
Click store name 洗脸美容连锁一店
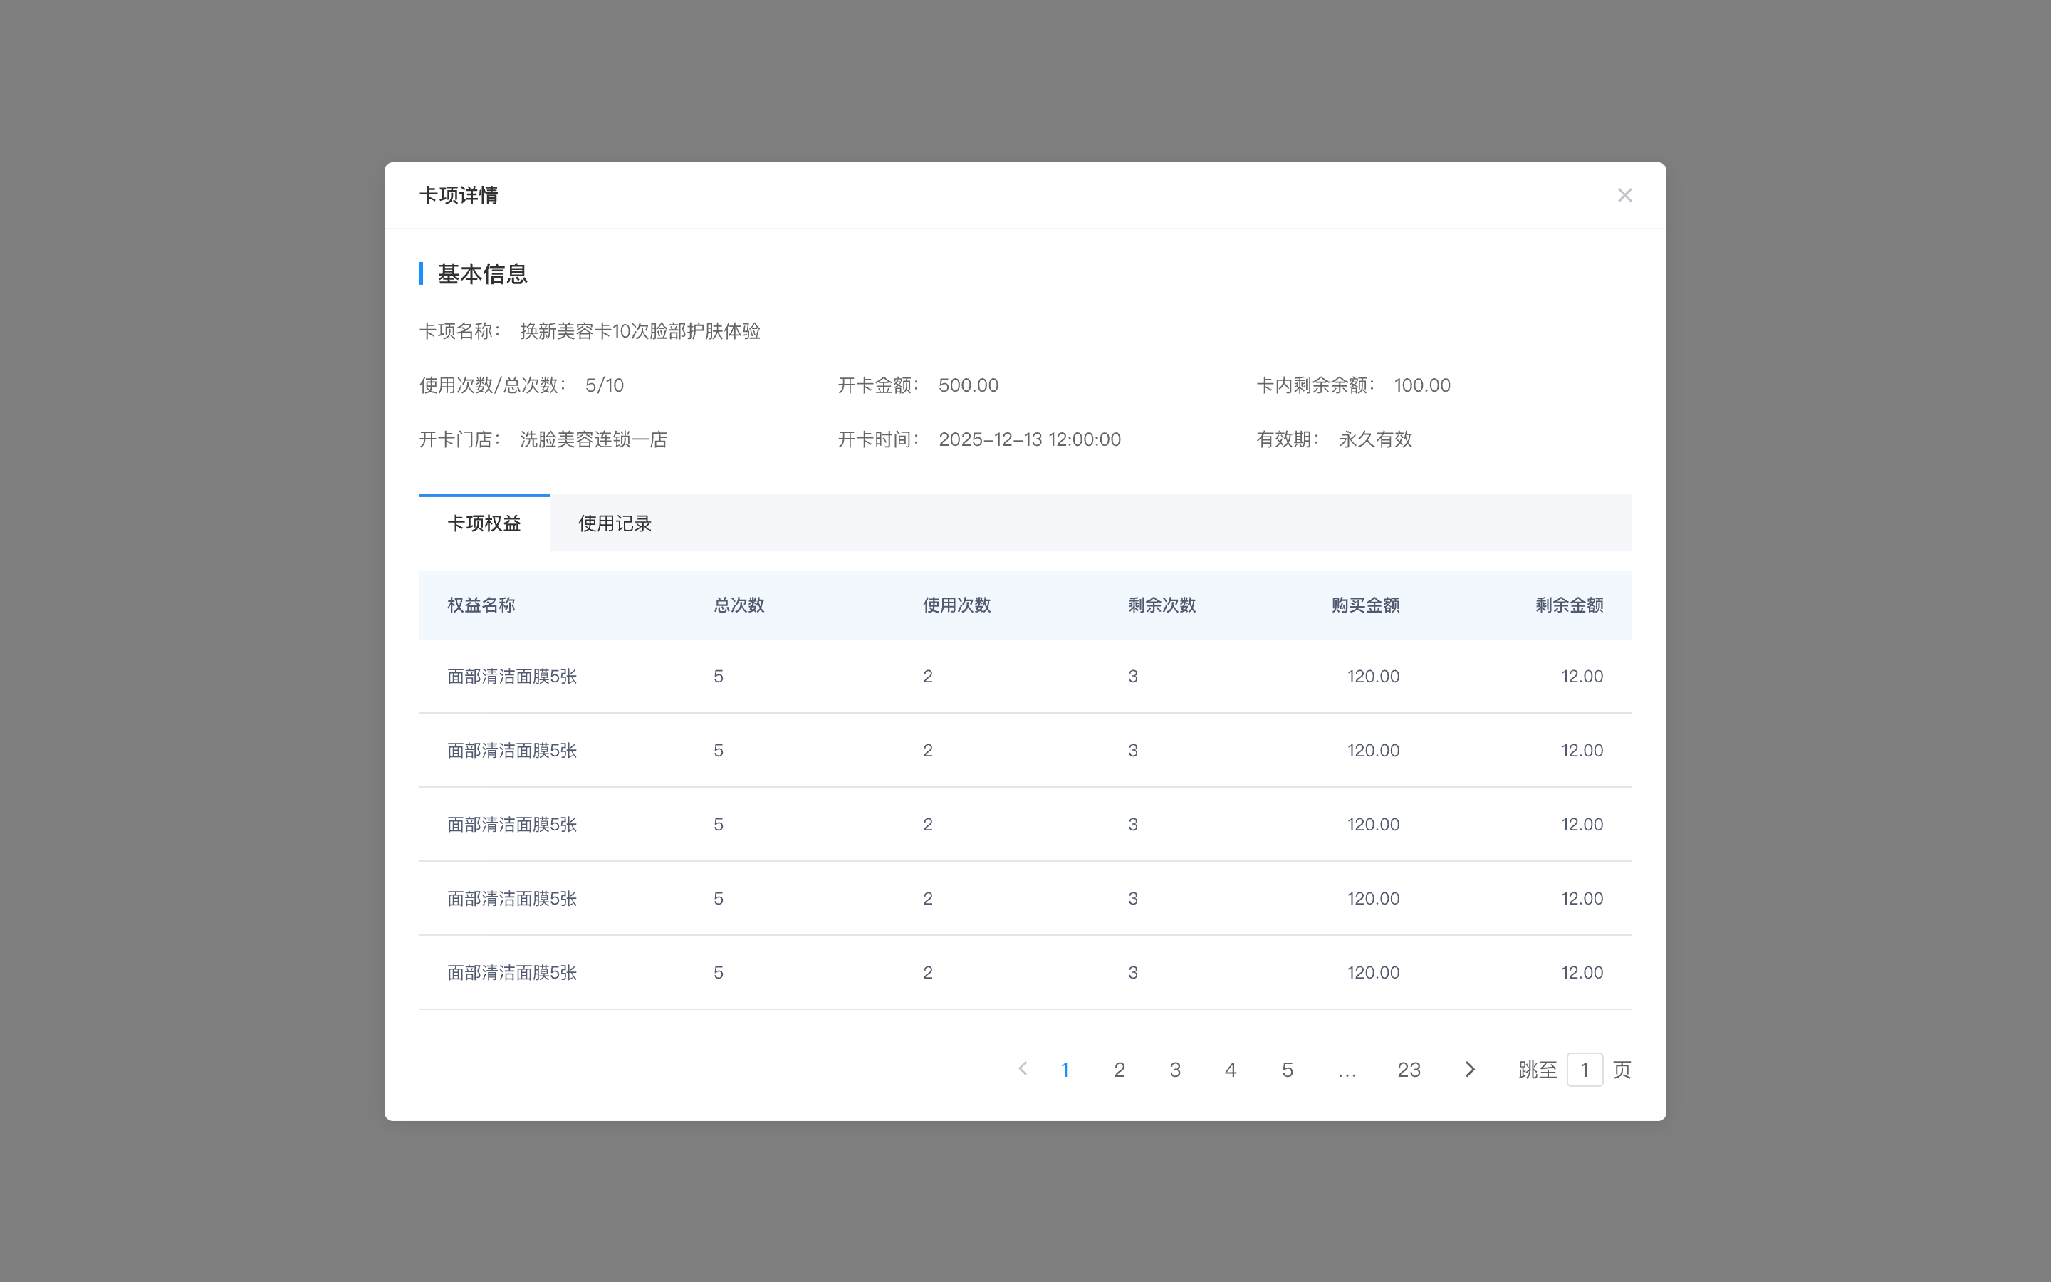593,439
